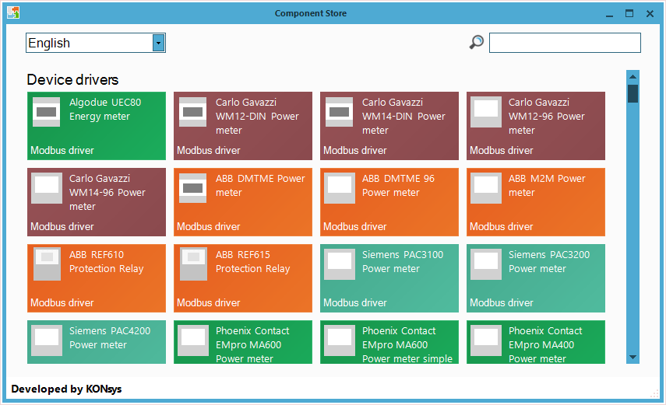Image resolution: width=666 pixels, height=405 pixels.
Task: Click Modbus driver label on WM12-DIN tile
Action: coord(209,151)
